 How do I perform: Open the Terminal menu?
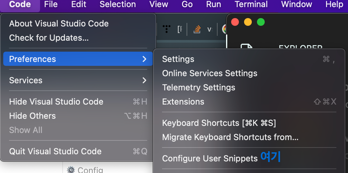(251, 4)
